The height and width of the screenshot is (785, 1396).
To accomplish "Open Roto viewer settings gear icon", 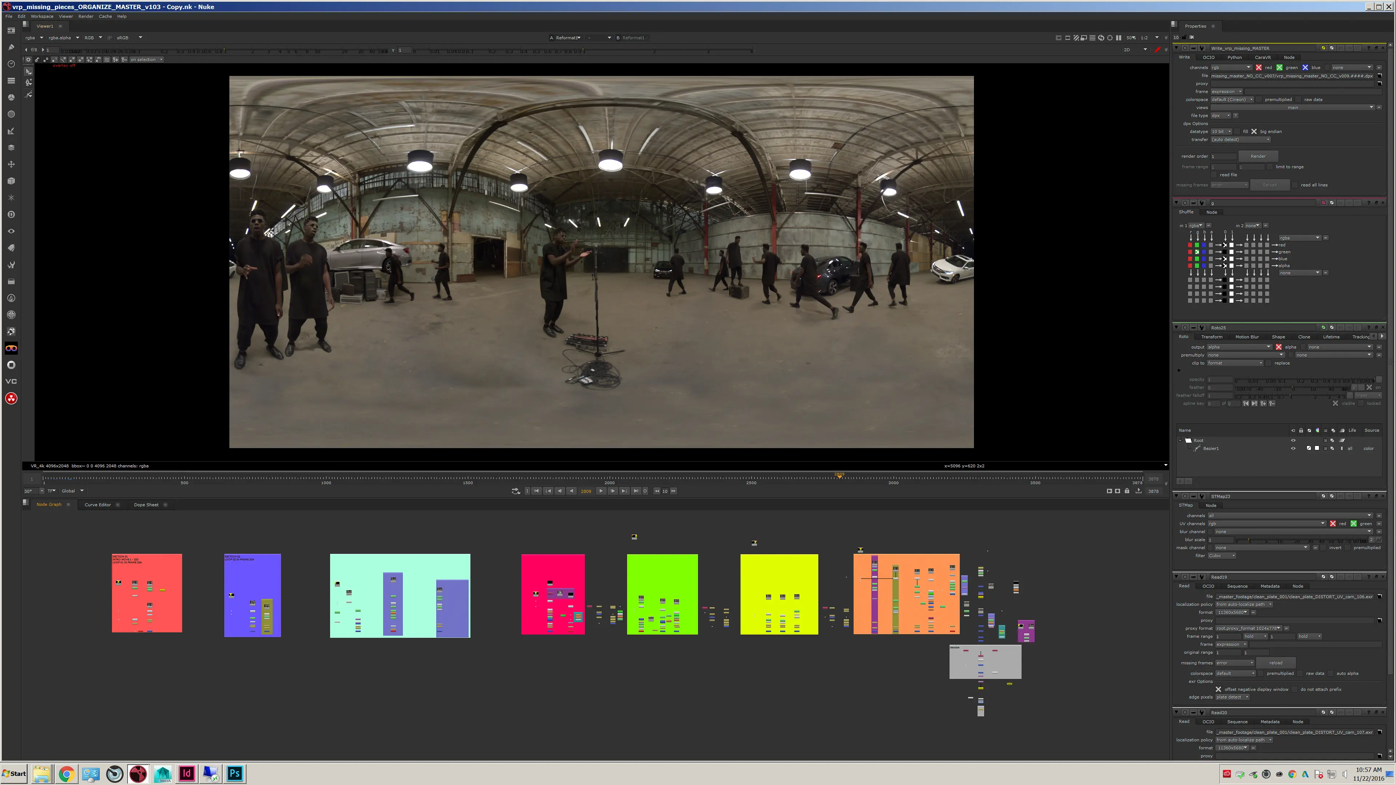I will pyautogui.click(x=28, y=60).
